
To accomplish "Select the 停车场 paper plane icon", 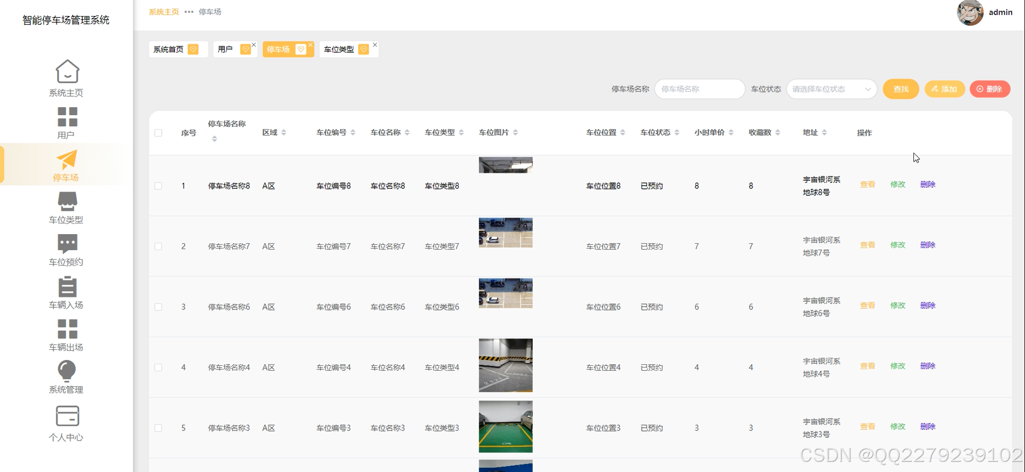I will [x=67, y=159].
